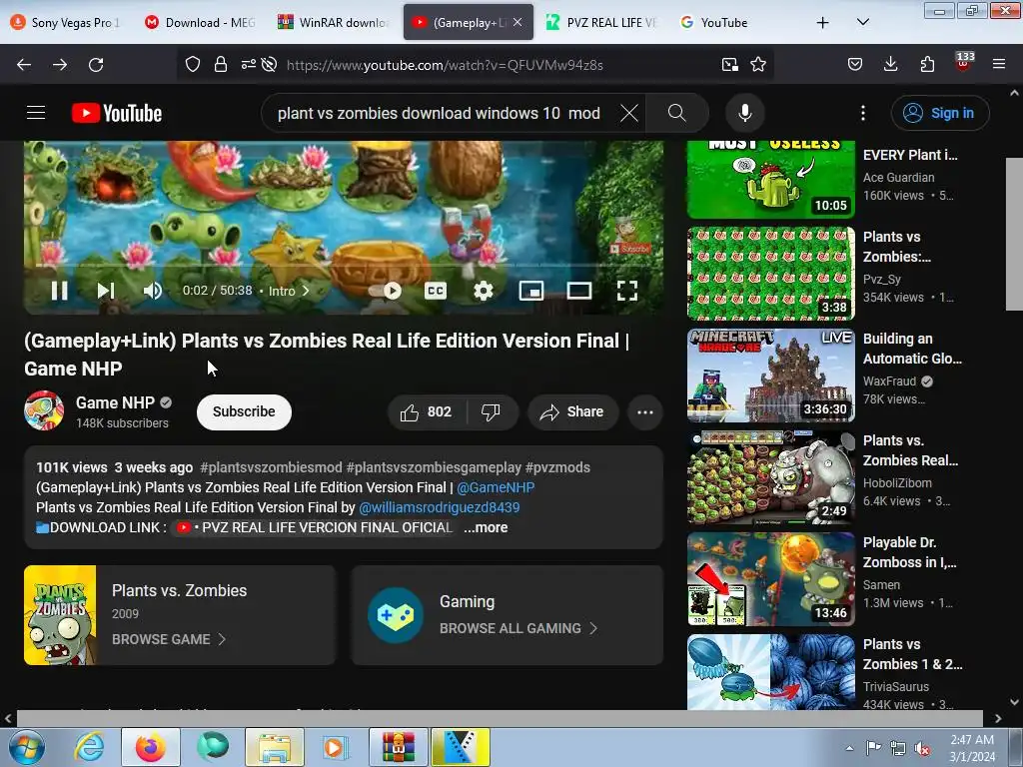Screen dimensions: 1023x767
Task: Switch to theater mode
Action: 578,291
